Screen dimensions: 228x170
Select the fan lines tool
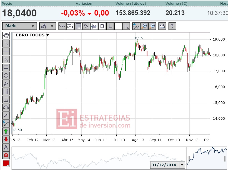pos(6,83)
